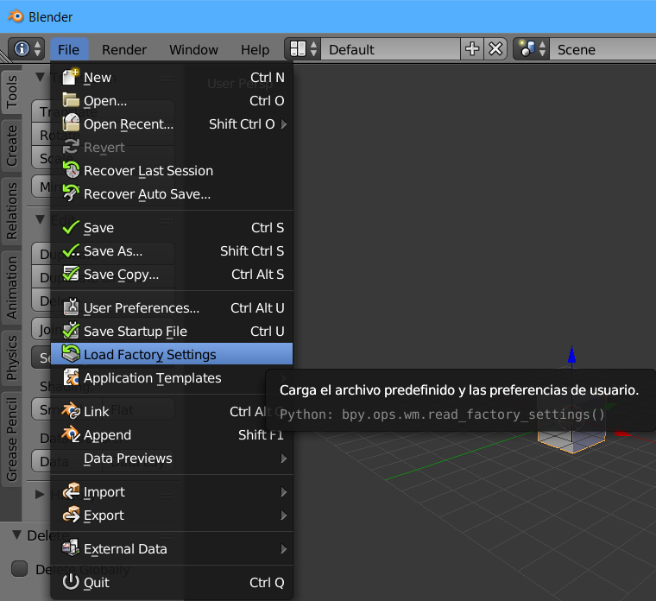The image size is (656, 601).
Task: Expand the Import submenu arrow
Action: 284,491
